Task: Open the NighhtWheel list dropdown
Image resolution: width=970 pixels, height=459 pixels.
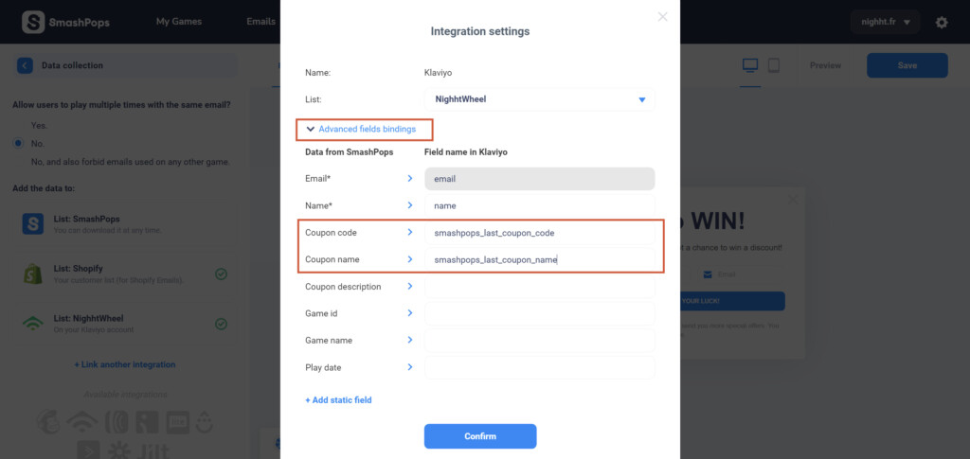Action: pos(539,98)
